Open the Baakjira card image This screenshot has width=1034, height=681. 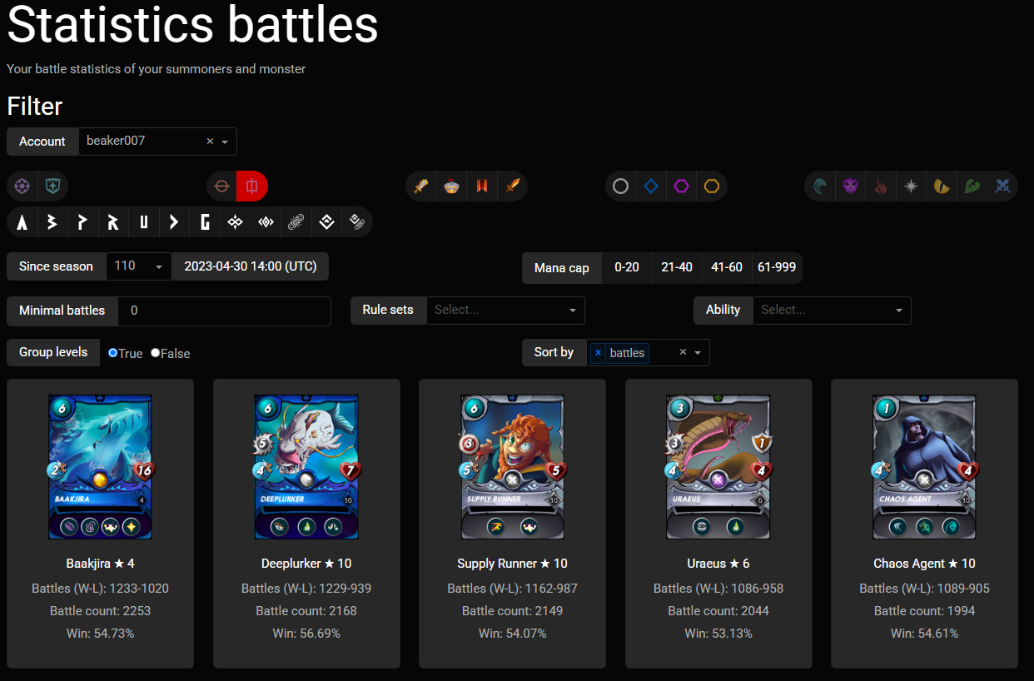tap(100, 467)
